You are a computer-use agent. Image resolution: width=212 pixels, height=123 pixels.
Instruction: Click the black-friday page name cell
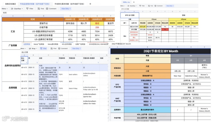coord(75,88)
